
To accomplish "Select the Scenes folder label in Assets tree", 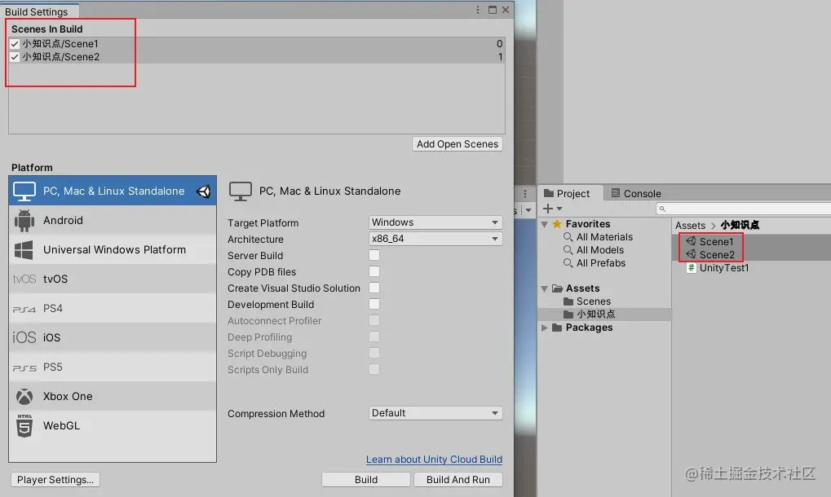I will coord(594,301).
